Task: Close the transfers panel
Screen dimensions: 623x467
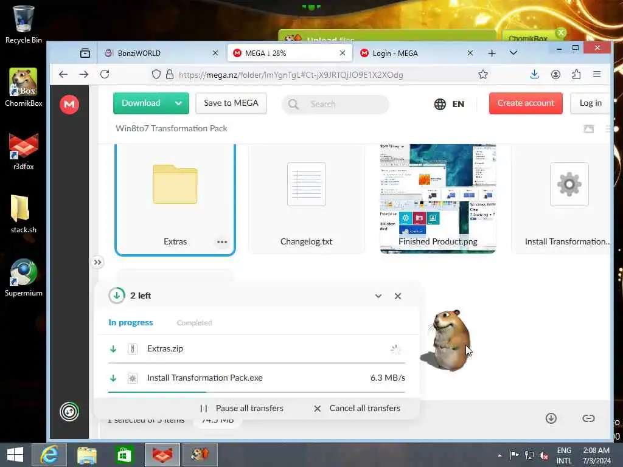Action: [398, 296]
